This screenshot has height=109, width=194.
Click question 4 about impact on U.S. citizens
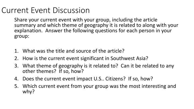click(88, 79)
